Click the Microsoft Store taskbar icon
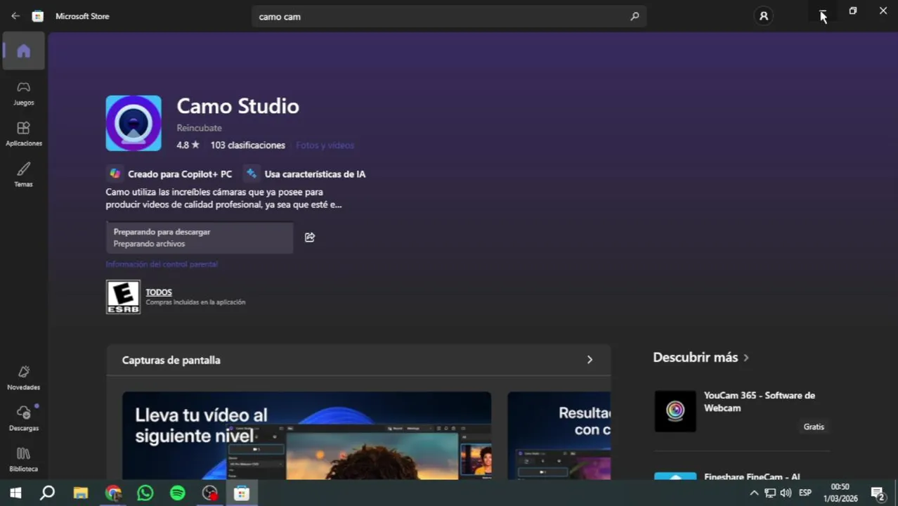 pos(242,493)
